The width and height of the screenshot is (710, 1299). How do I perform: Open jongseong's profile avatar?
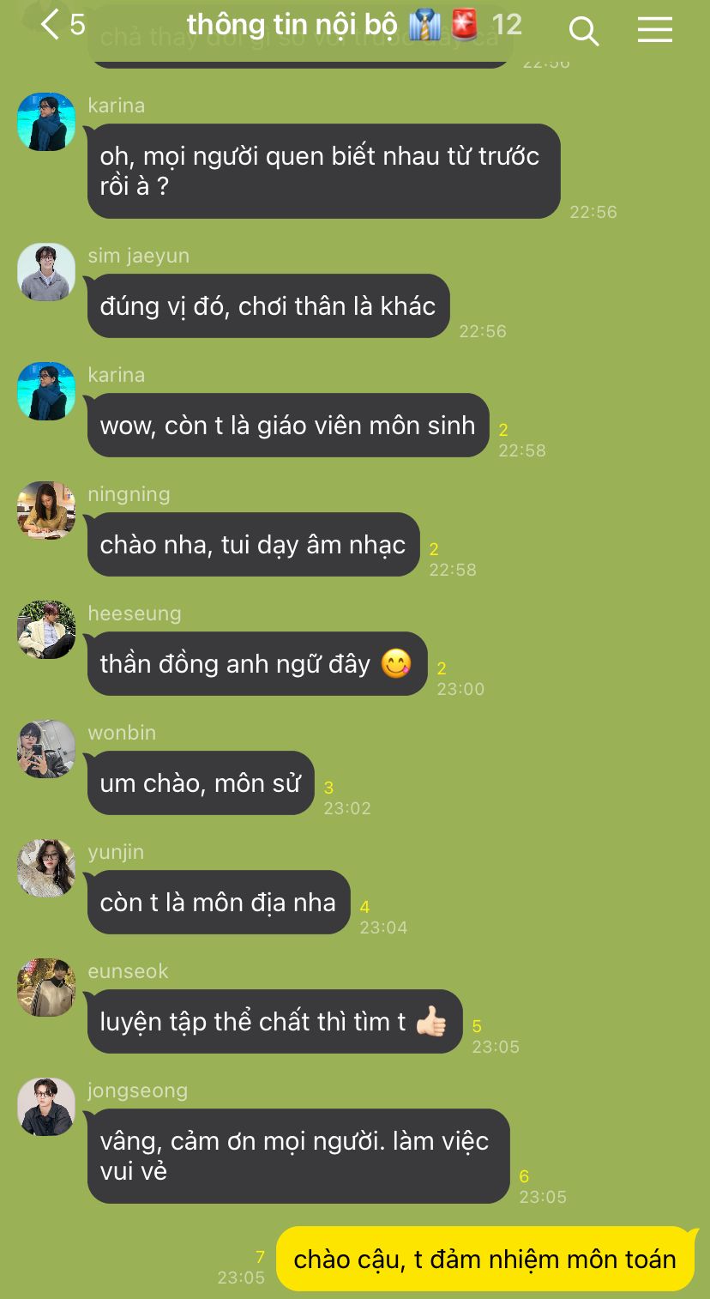tap(46, 1107)
